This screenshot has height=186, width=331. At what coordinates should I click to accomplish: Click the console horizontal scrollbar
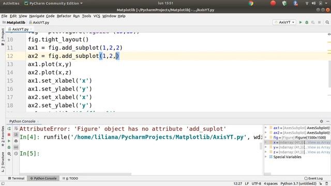pyautogui.click(x=75, y=174)
